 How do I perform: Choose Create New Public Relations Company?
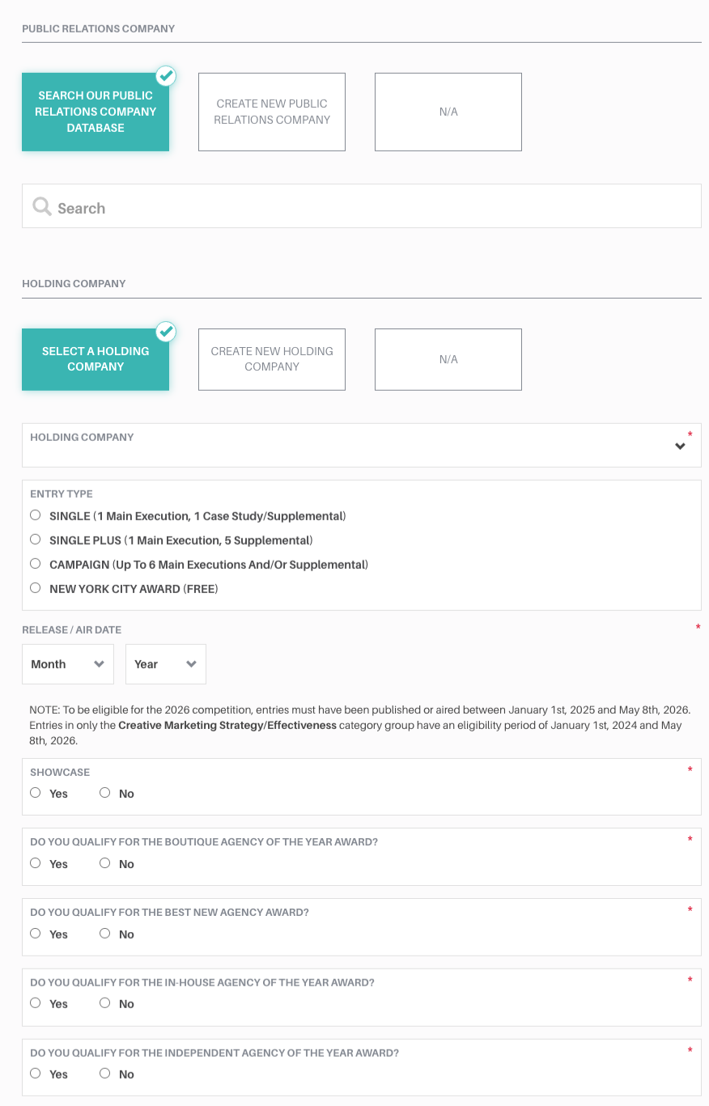[x=272, y=112]
